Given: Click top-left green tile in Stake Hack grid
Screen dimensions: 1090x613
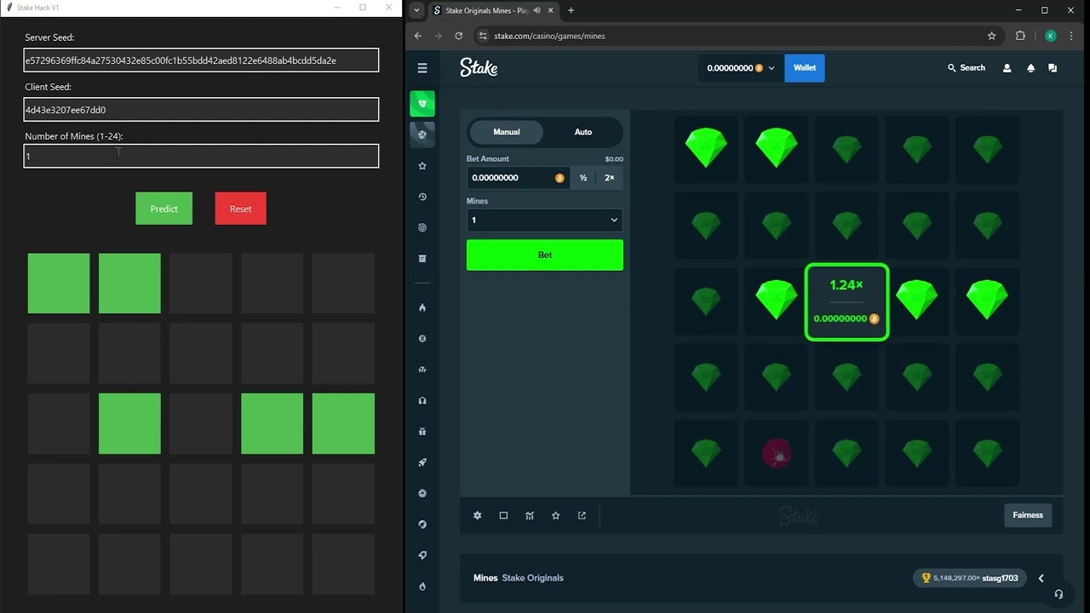Looking at the screenshot, I should (x=59, y=284).
